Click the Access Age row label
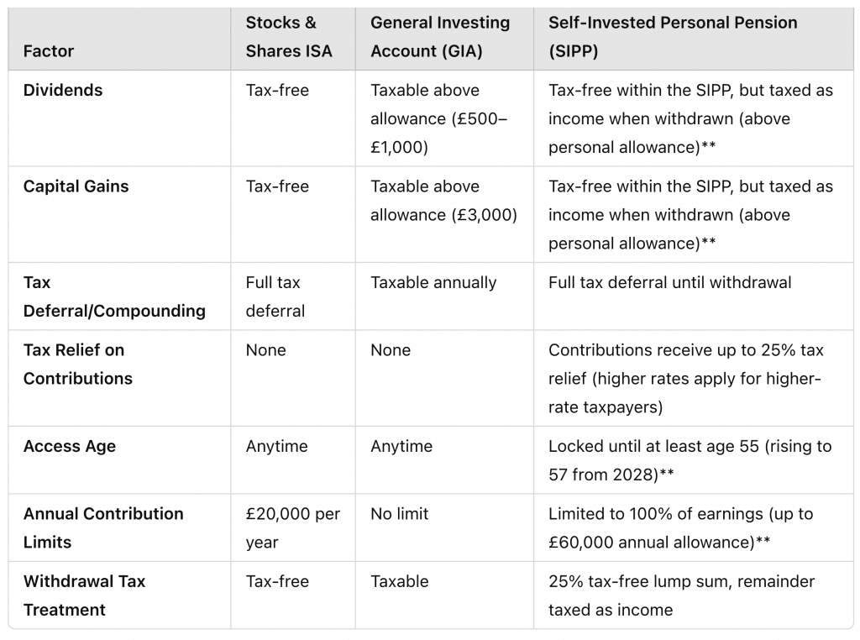This screenshot has width=860, height=640. 69,447
